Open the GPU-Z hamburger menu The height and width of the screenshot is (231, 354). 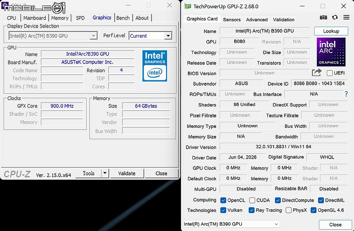[346, 17]
